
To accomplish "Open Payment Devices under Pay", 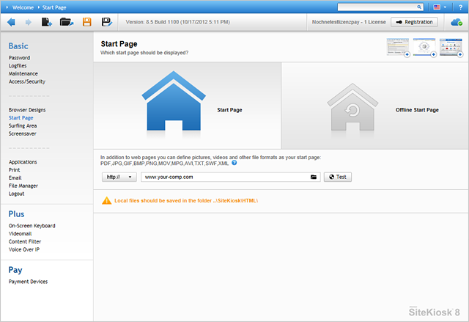I will pyautogui.click(x=28, y=282).
